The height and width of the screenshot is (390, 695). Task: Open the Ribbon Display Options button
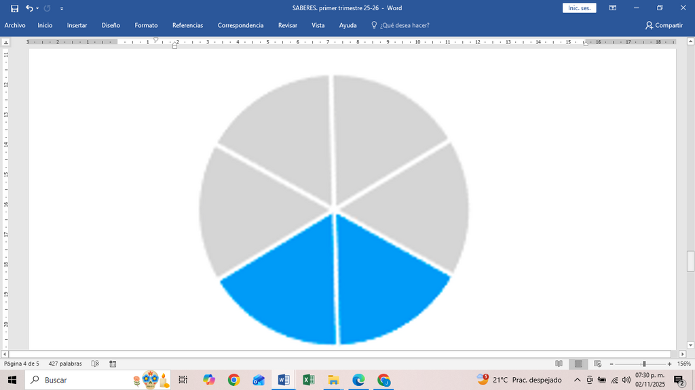coord(613,8)
